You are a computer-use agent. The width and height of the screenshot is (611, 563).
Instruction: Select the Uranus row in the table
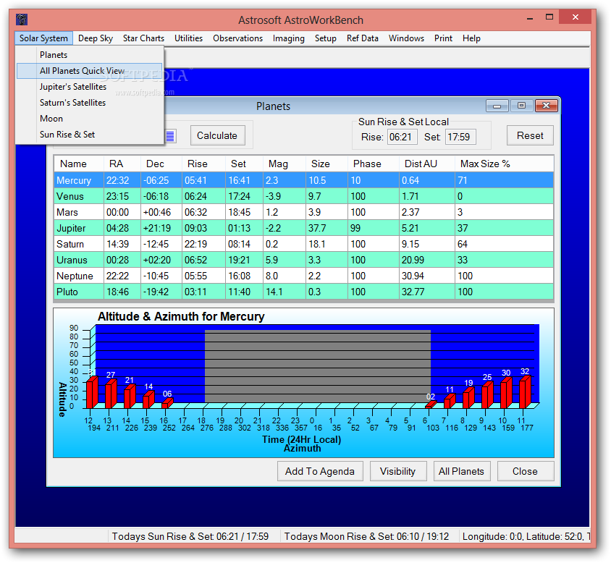[x=303, y=261]
